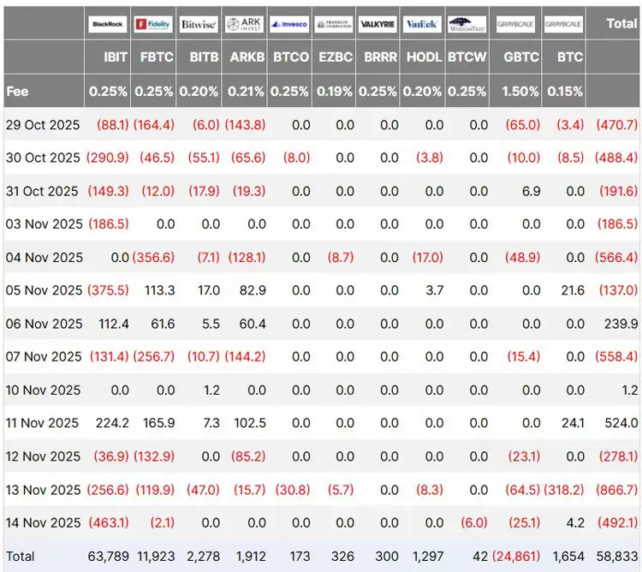
Task: Select the Invesco logo
Action: point(288,24)
